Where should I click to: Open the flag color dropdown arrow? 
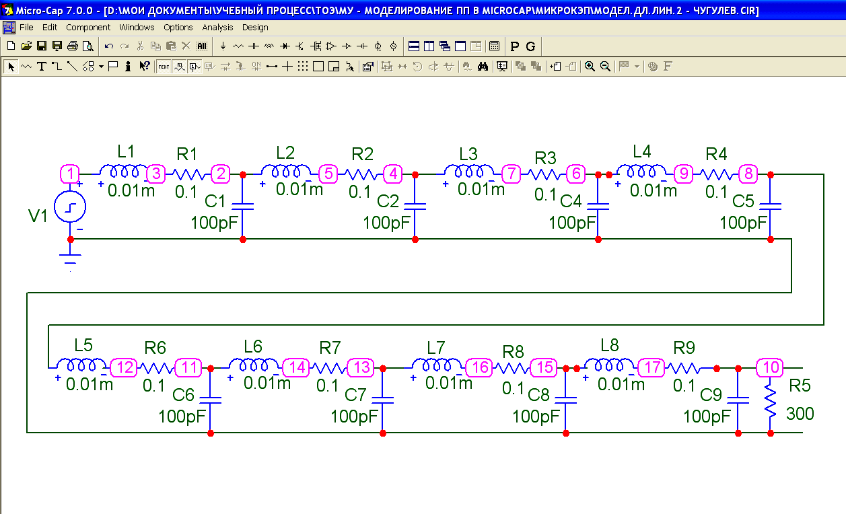636,66
